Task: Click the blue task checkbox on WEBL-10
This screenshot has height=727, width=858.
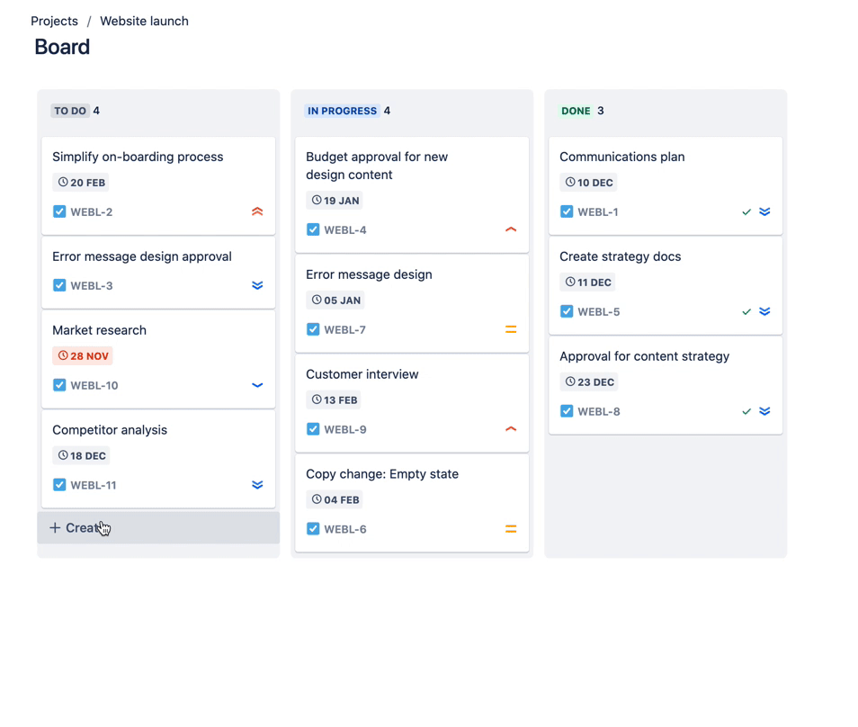Action: 58,385
